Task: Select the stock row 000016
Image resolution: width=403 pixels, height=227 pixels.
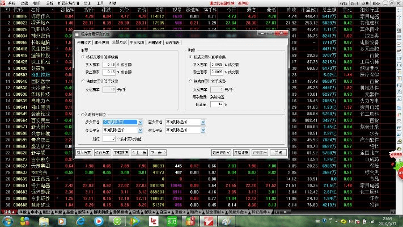Action: 198,16
